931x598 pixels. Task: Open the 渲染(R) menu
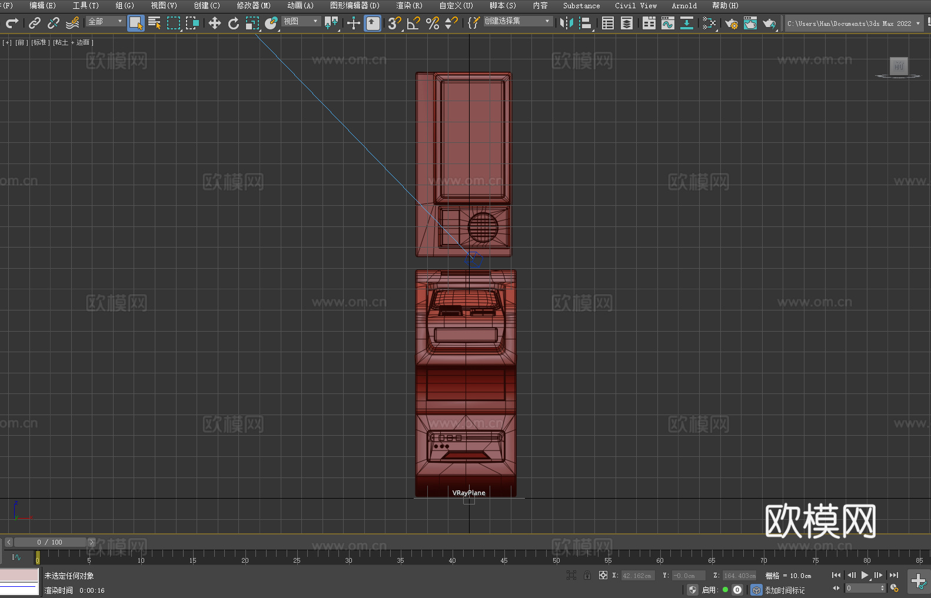click(409, 5)
